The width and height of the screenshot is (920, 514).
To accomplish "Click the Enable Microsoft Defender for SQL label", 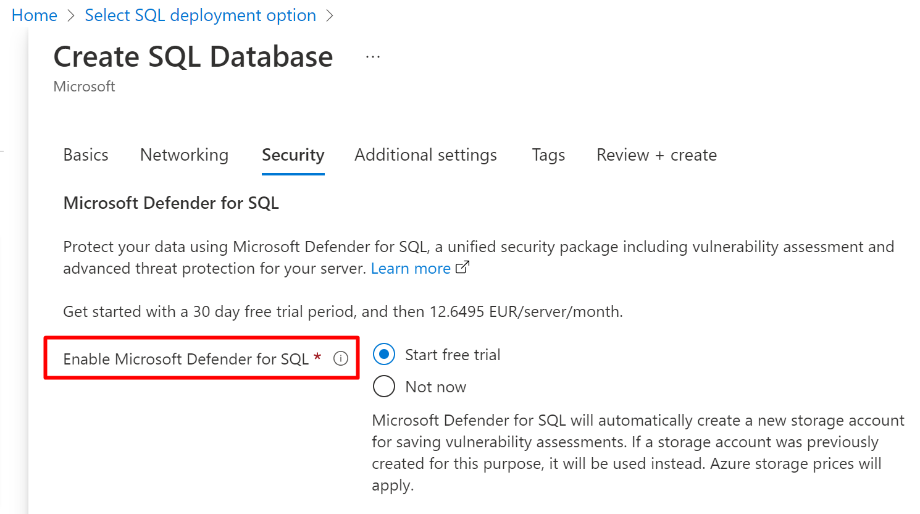I will [185, 359].
